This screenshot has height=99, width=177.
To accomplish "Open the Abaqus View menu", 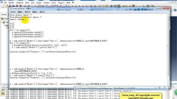I will (27, 2).
